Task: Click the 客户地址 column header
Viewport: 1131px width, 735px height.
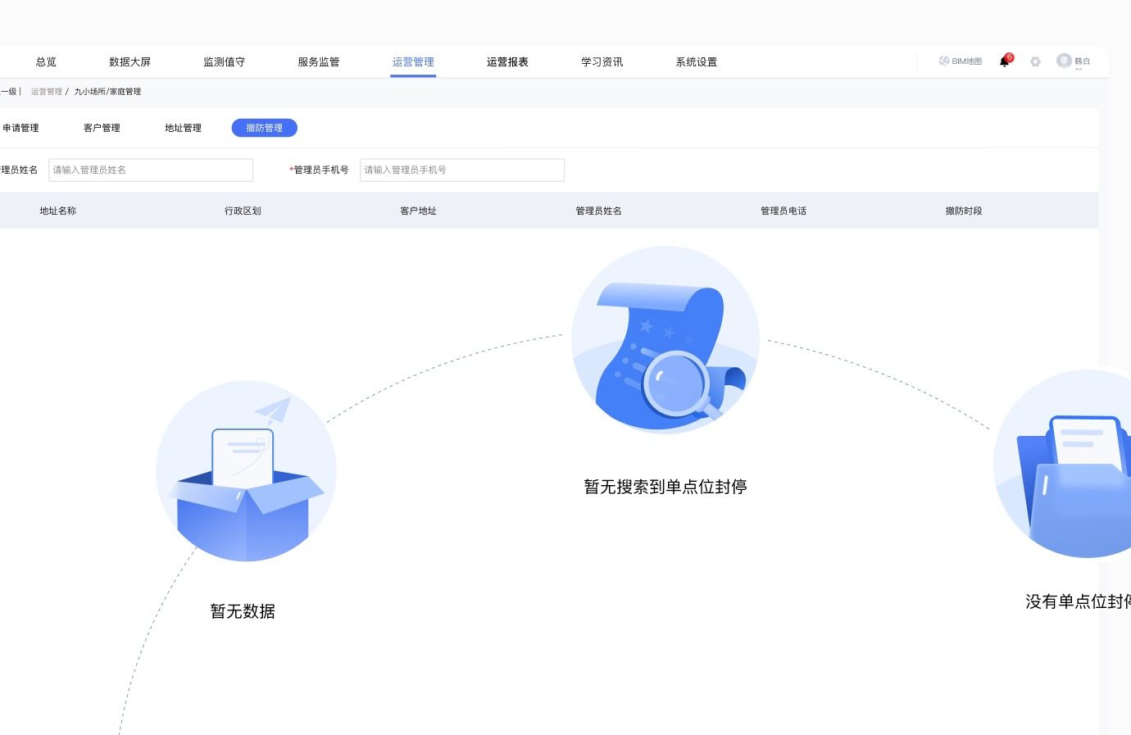Action: pos(418,211)
